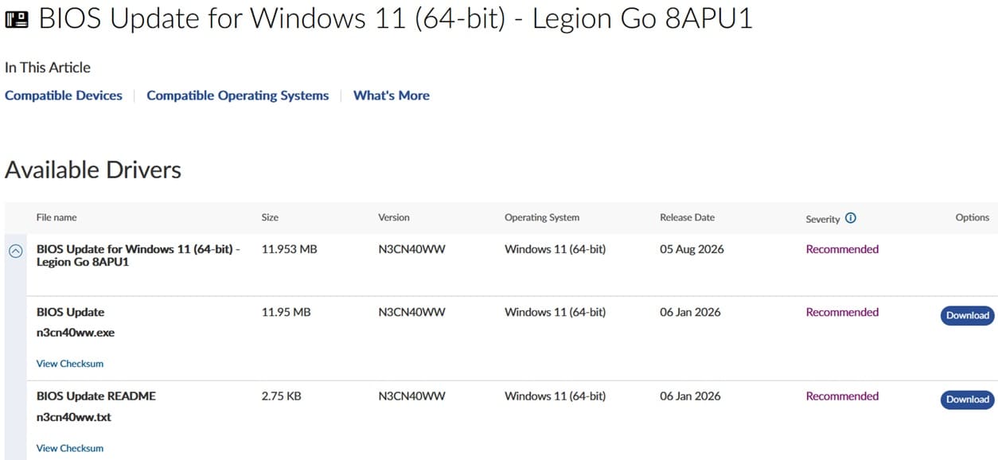Click the Size column header
The image size is (998, 460).
pos(270,217)
